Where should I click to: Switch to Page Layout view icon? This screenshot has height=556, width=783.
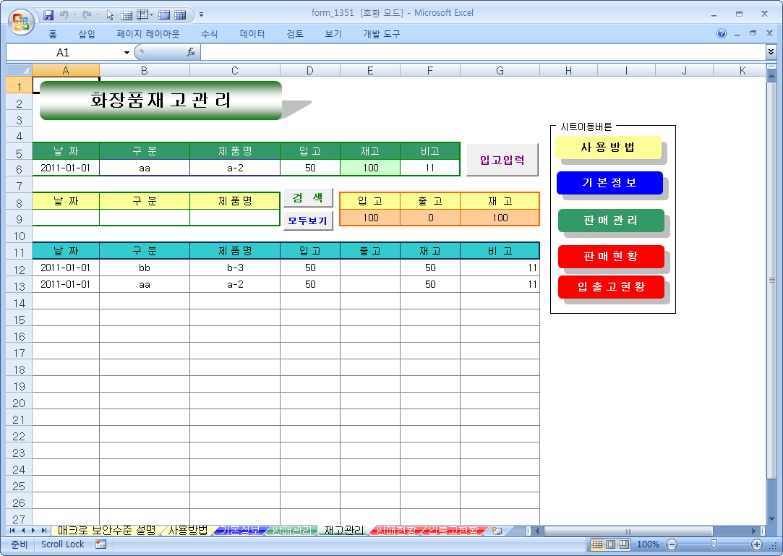(x=611, y=544)
